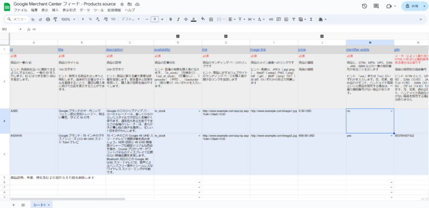Undo the last action
This screenshot has width=429, height=208.
[33, 20]
